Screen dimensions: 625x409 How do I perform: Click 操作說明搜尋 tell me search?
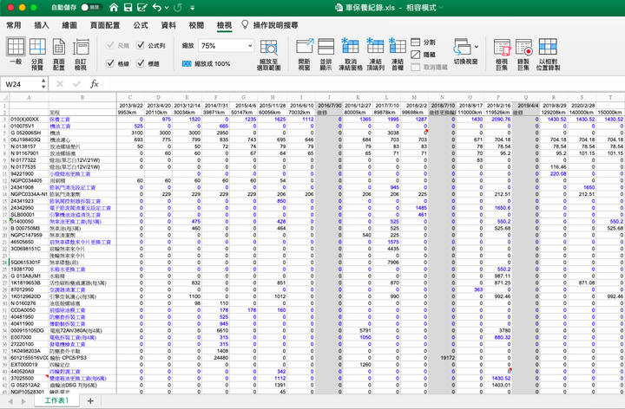(x=275, y=25)
